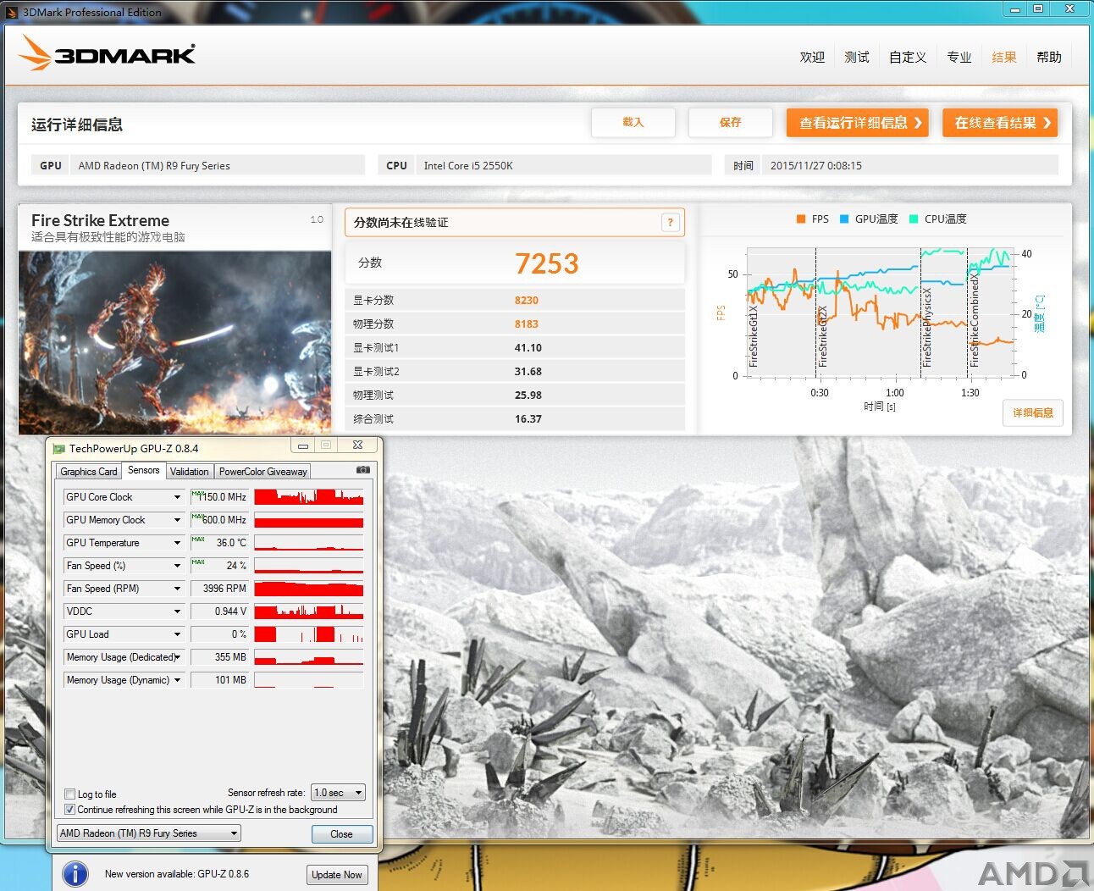Viewport: 1094px width, 891px height.
Task: Click the FPS and temperature chart
Action: click(x=881, y=313)
